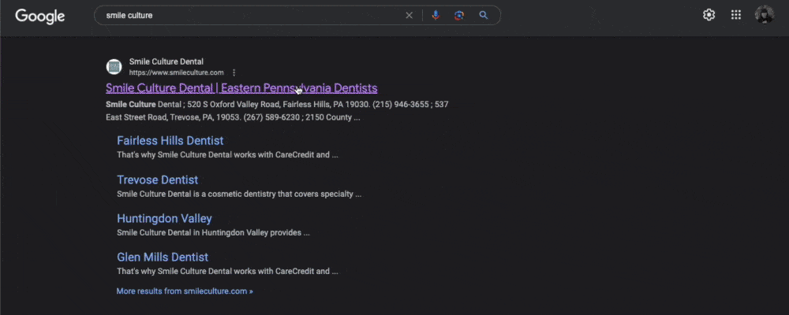The height and width of the screenshot is (315, 789).
Task: Open Google Lens image search icon
Action: pyautogui.click(x=459, y=16)
